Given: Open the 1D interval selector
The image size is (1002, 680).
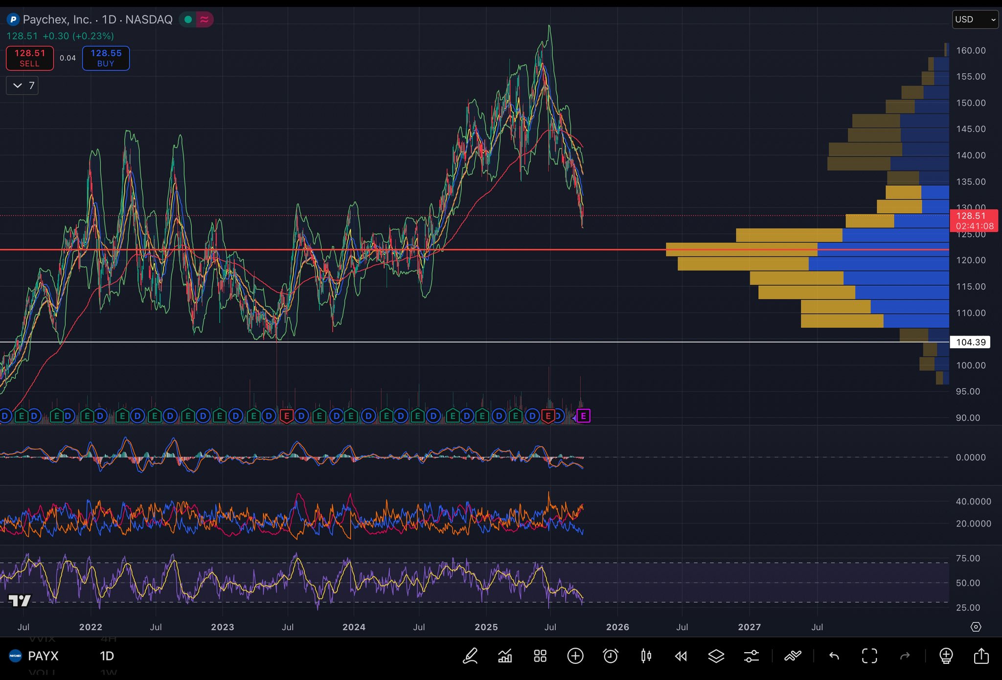Looking at the screenshot, I should 107,656.
